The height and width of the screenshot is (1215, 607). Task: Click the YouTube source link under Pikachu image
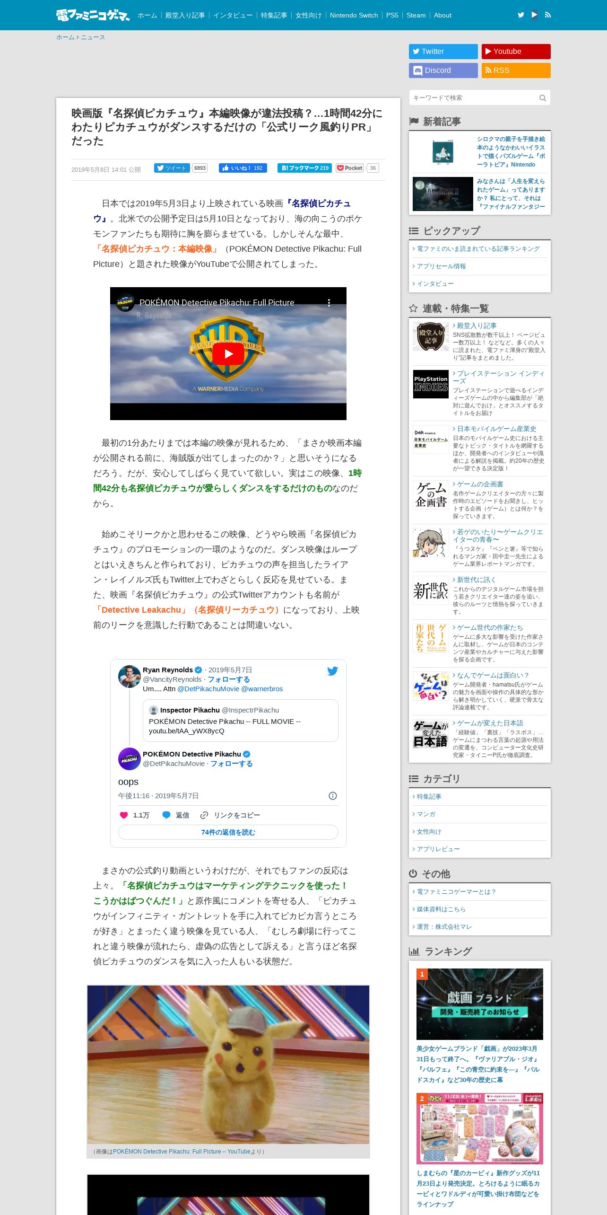click(x=182, y=1152)
